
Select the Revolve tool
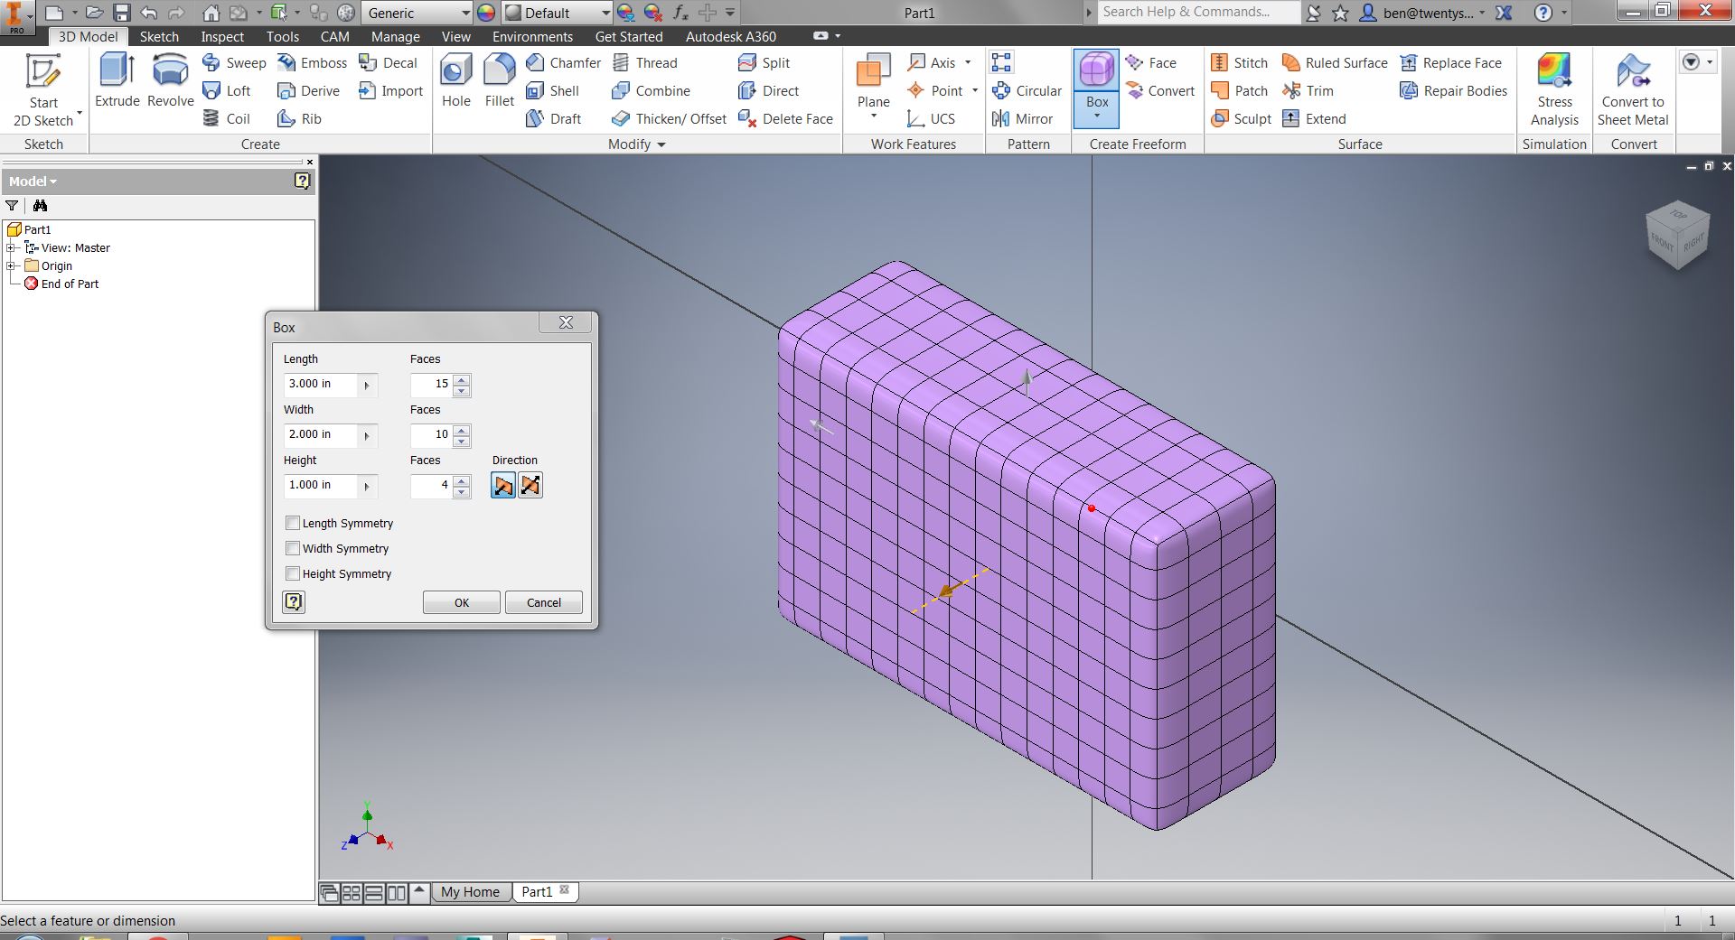pyautogui.click(x=170, y=81)
